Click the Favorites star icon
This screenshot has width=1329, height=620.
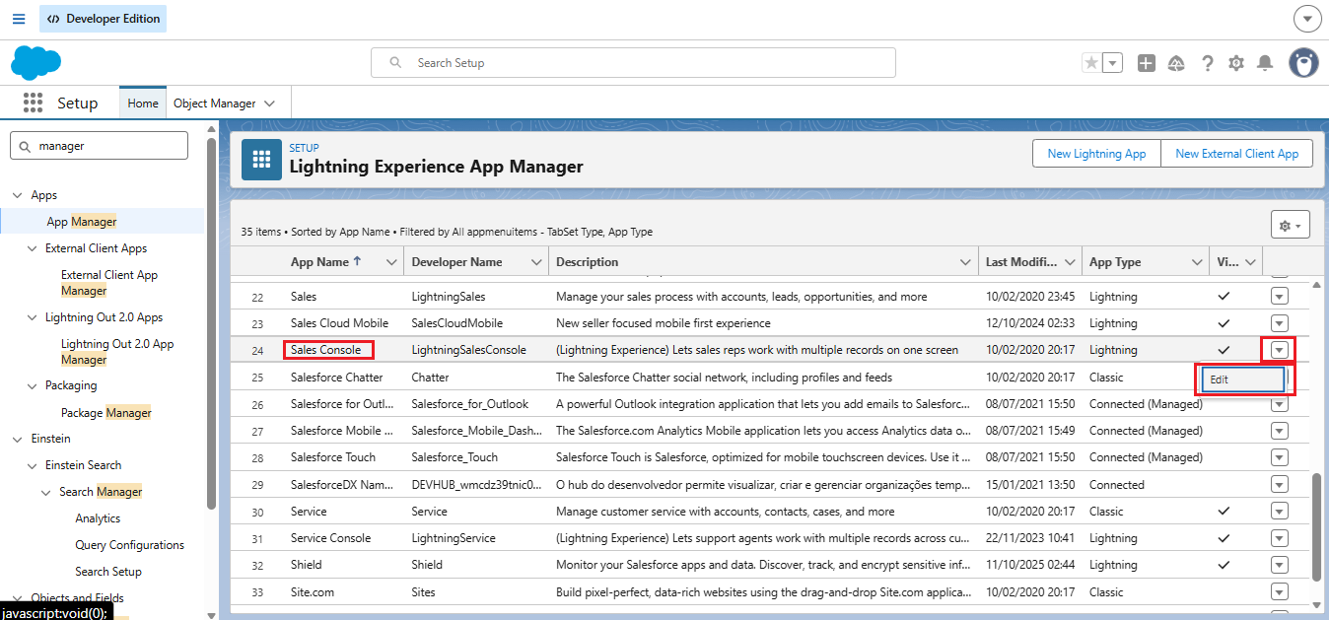tap(1091, 63)
